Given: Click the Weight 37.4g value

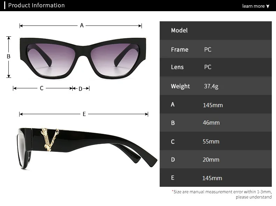Looking at the screenshot, I should point(211,86).
